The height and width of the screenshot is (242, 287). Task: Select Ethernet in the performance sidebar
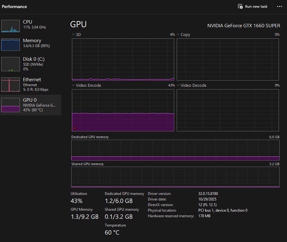pos(32,80)
